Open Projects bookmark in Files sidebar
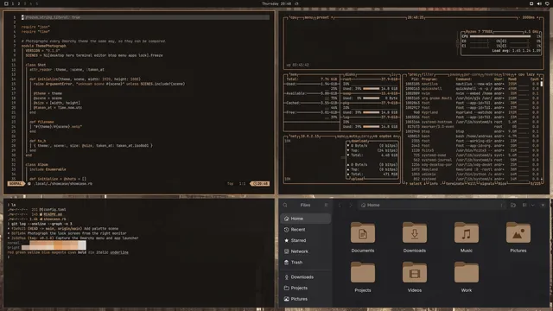Image resolution: width=553 pixels, height=311 pixels. 305,288
